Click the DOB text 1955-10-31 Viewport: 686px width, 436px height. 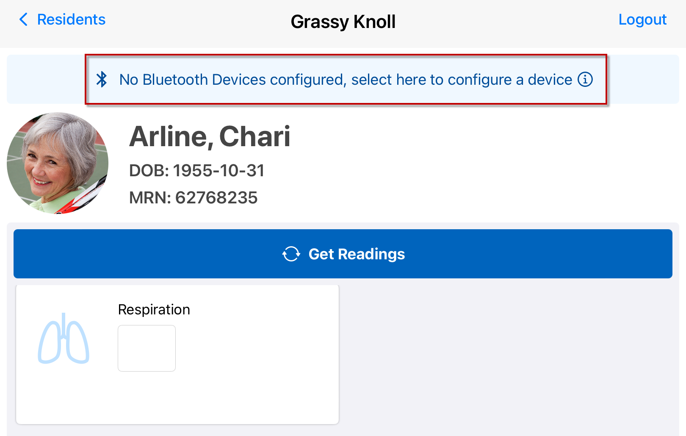197,171
